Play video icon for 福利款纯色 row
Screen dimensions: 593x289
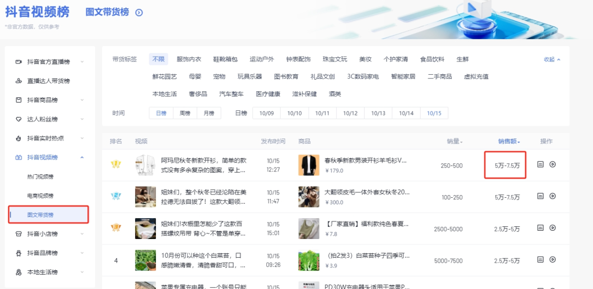tap(552, 227)
